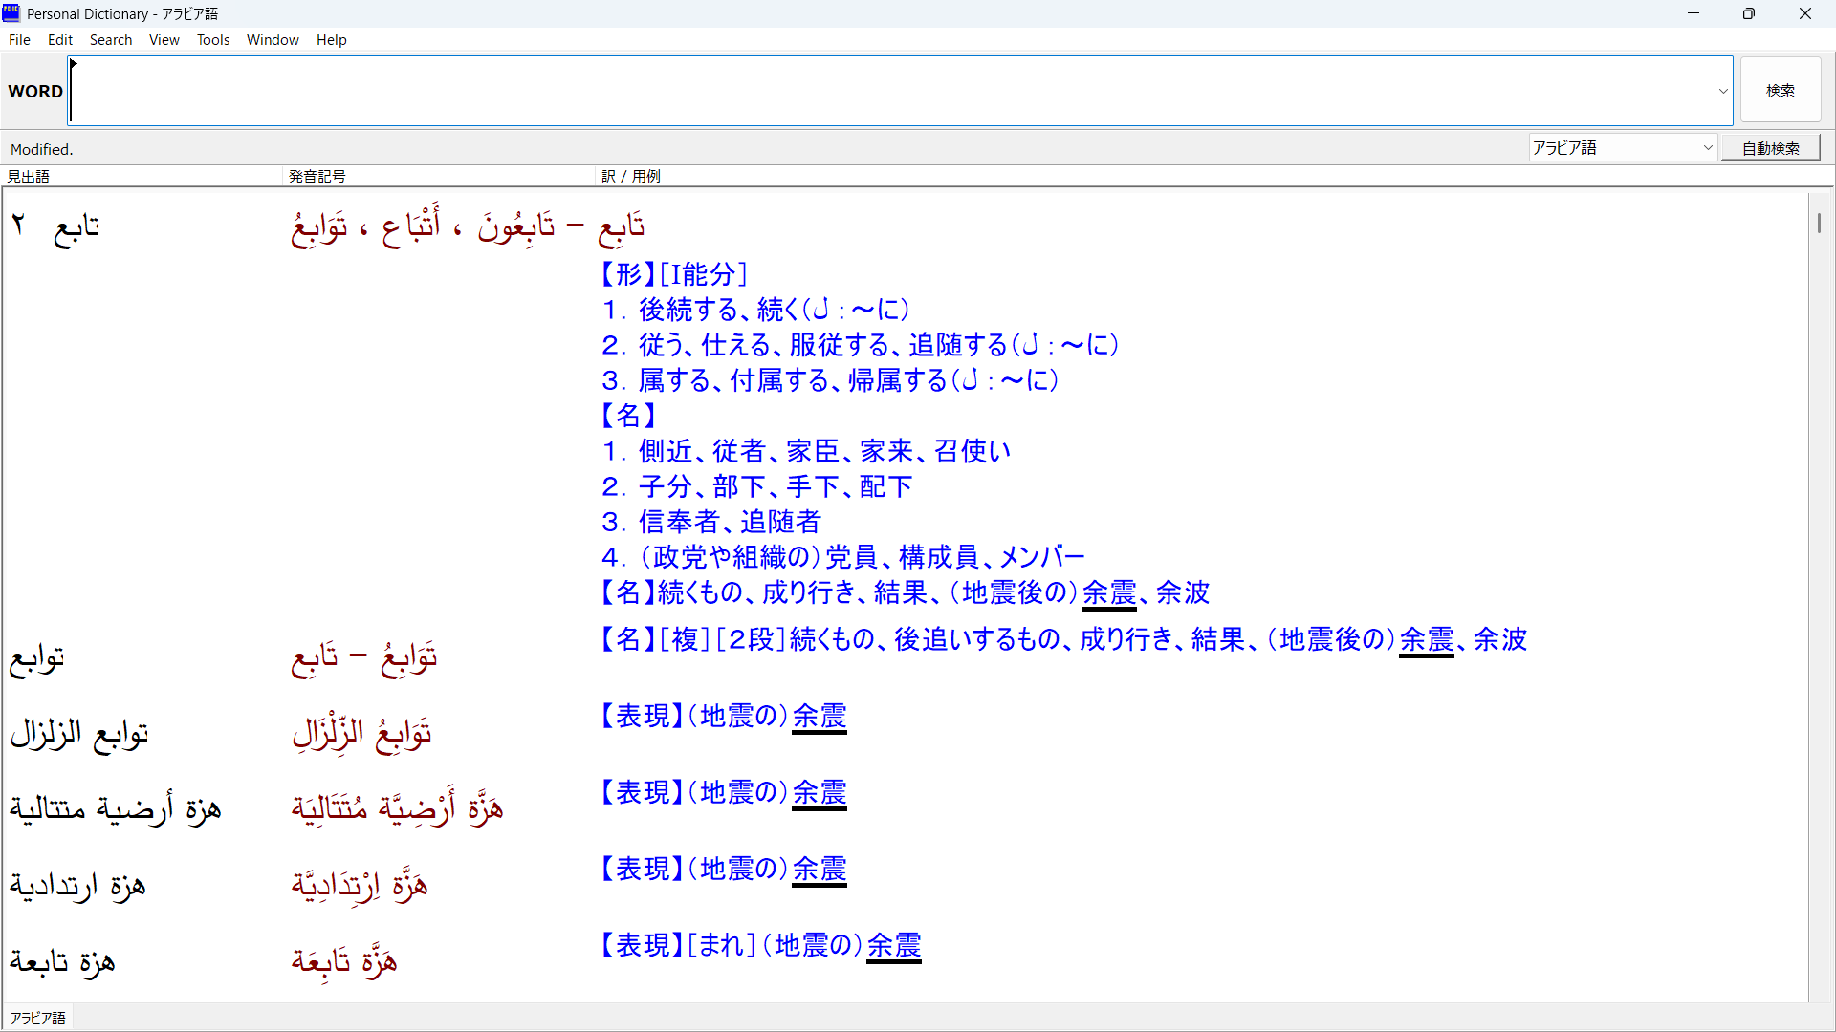
Task: Open the Help menu
Action: pos(331,40)
